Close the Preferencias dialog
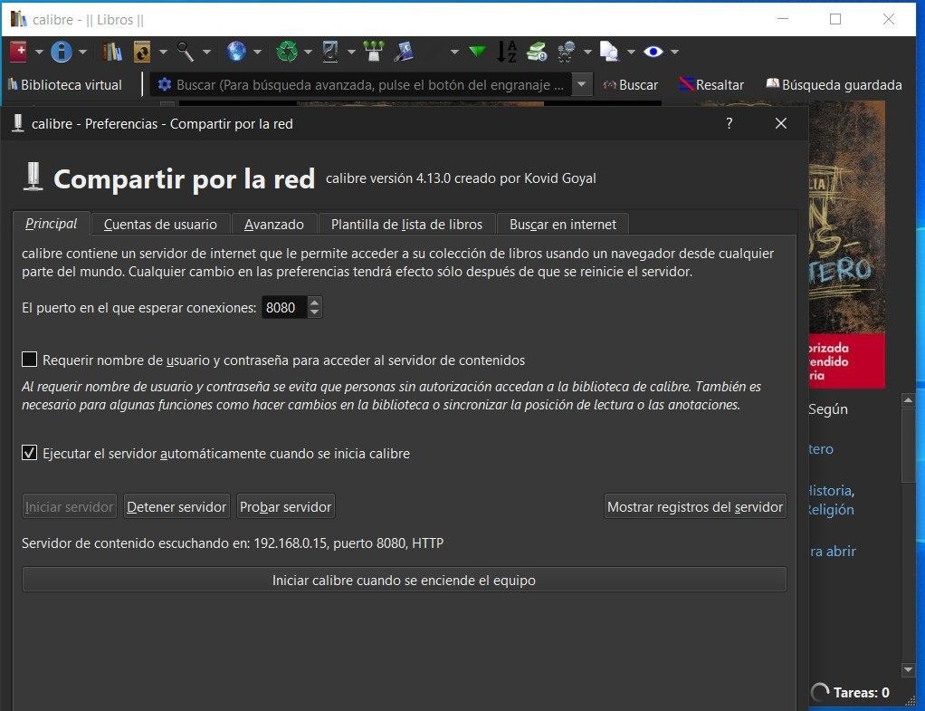 [x=781, y=123]
